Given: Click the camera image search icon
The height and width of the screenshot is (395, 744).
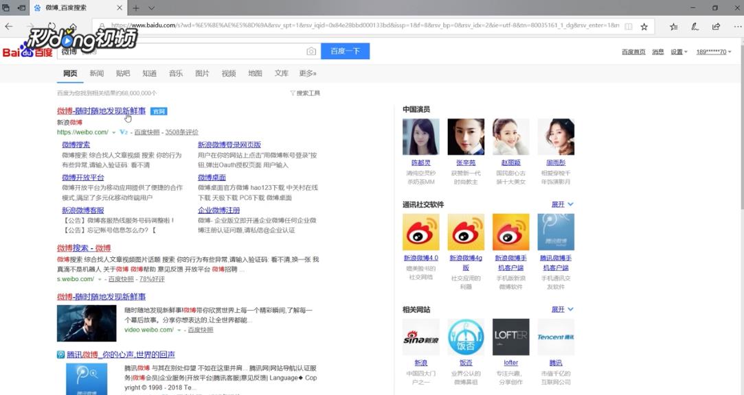Looking at the screenshot, I should [x=311, y=51].
